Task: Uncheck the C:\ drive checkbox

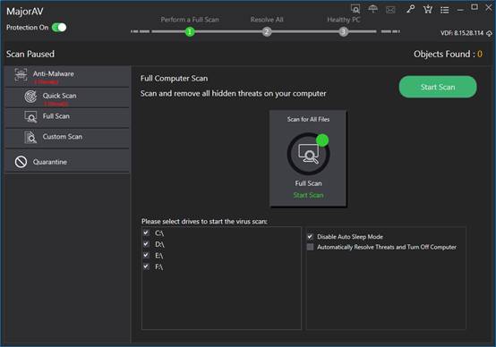Action: (146, 233)
